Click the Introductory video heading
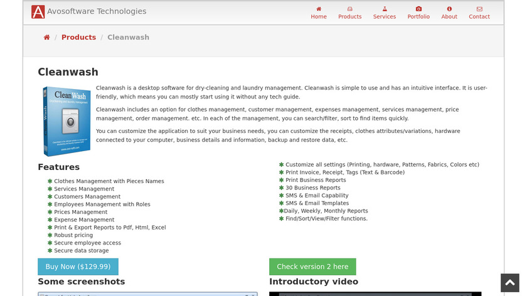The width and height of the screenshot is (527, 296). [314, 282]
